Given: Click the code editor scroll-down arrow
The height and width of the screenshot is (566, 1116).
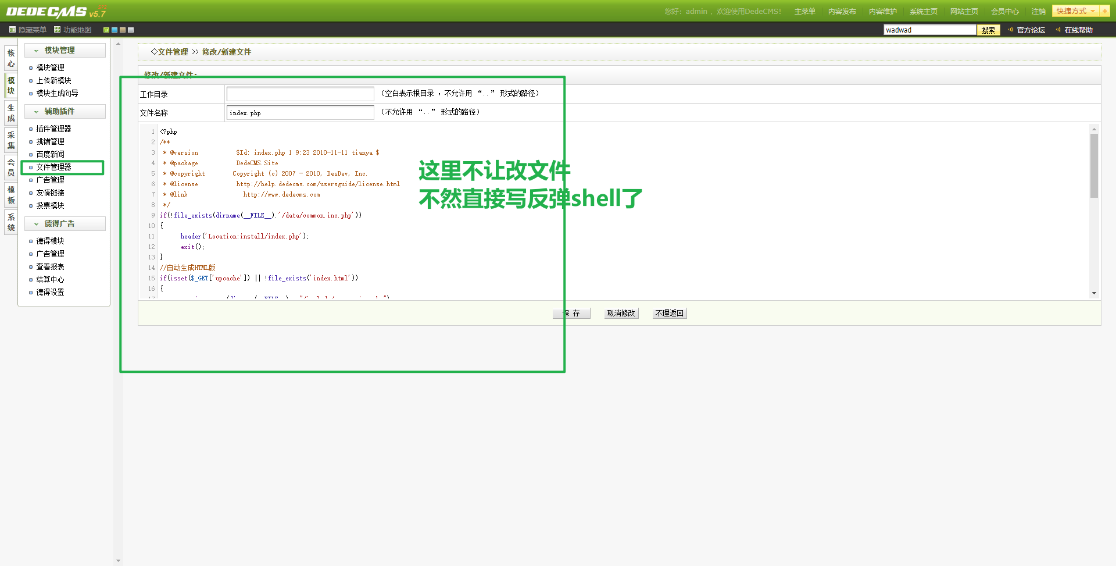Looking at the screenshot, I should pyautogui.click(x=1094, y=293).
